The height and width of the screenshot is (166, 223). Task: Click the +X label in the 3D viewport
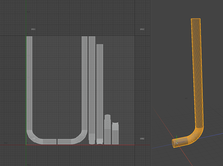[186, 98]
